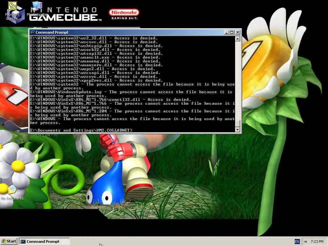Click the 'wuaueng.dll' output line
Screen dimensions: 328x246
click(95, 61)
